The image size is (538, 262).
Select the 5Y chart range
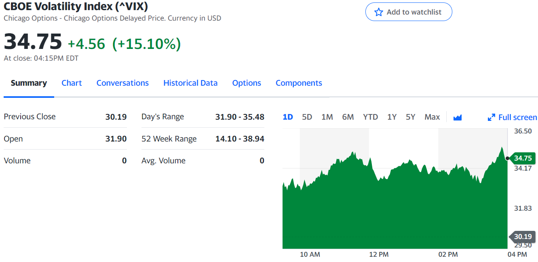click(x=411, y=117)
